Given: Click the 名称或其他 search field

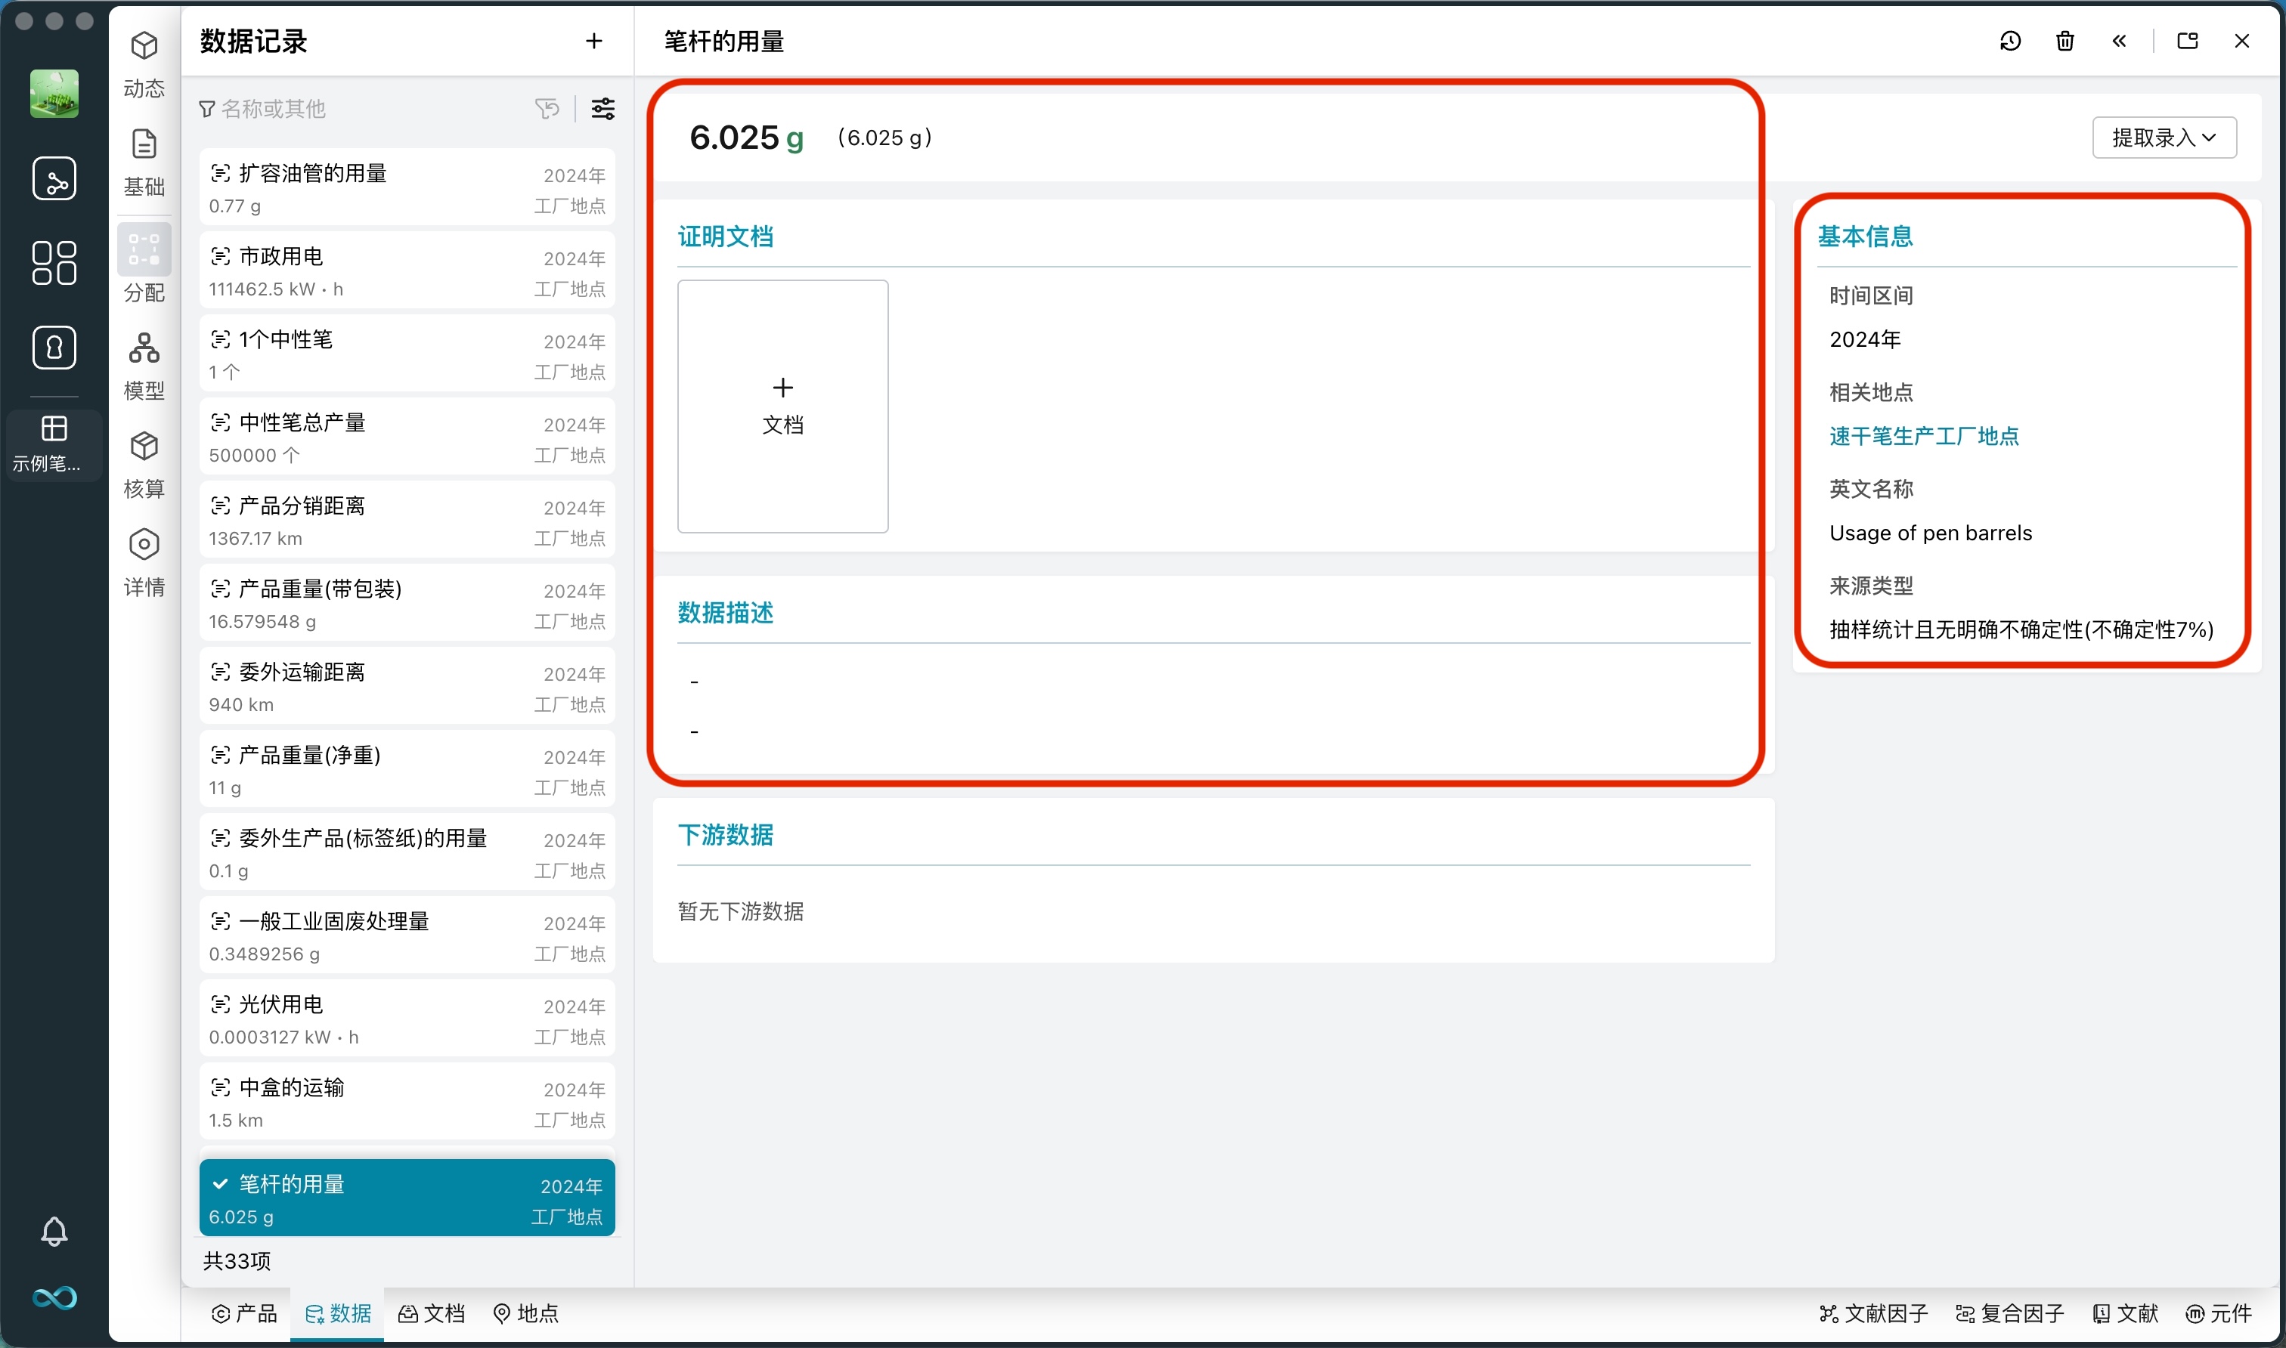Looking at the screenshot, I should click(282, 108).
